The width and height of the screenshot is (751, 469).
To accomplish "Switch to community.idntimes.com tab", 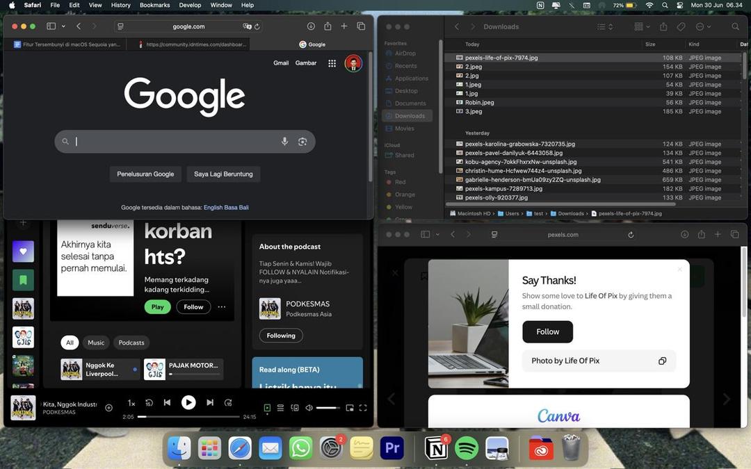I will click(192, 44).
